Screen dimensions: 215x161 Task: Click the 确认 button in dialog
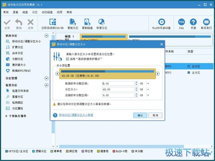[x=140, y=115]
